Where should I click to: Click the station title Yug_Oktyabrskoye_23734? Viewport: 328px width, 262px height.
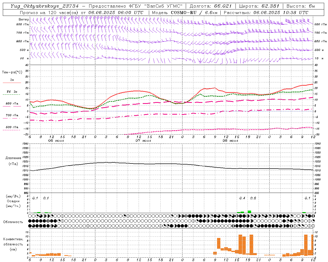[45, 6]
